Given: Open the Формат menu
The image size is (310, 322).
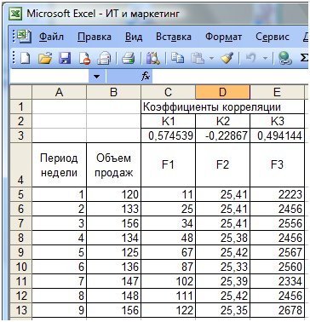Looking at the screenshot, I should tap(223, 37).
